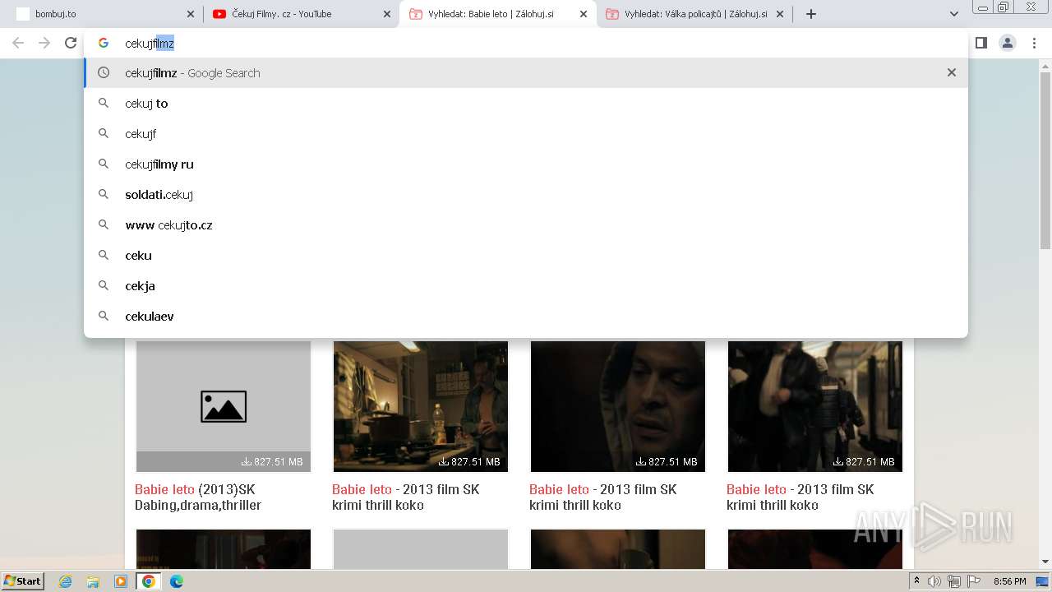Go forward to the next page

44,43
